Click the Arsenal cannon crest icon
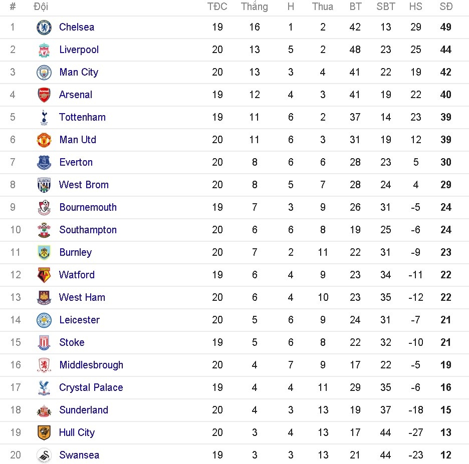This screenshot has width=469, height=464. point(44,95)
